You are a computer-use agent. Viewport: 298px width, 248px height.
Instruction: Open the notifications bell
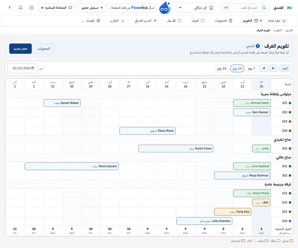coord(21,7)
